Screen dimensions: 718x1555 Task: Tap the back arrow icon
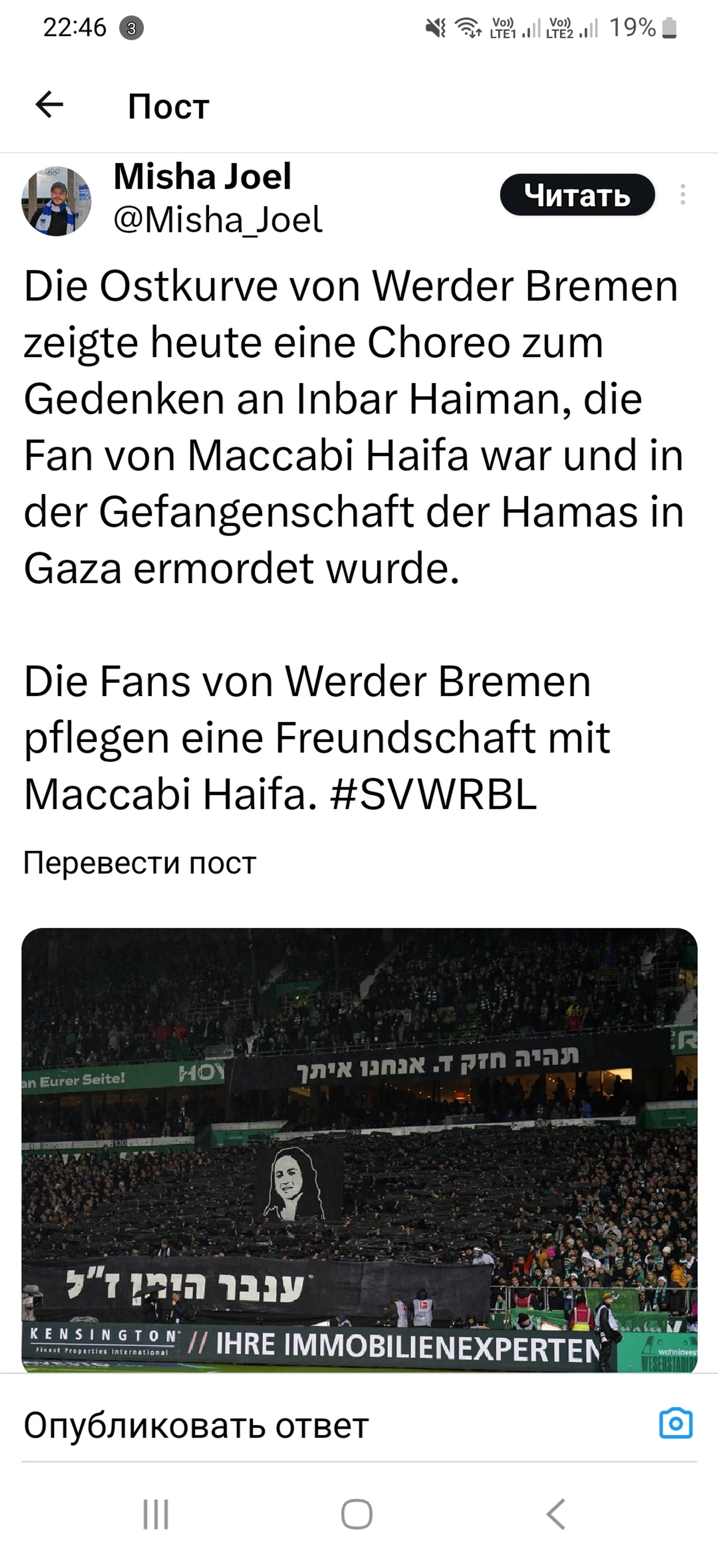[x=50, y=106]
